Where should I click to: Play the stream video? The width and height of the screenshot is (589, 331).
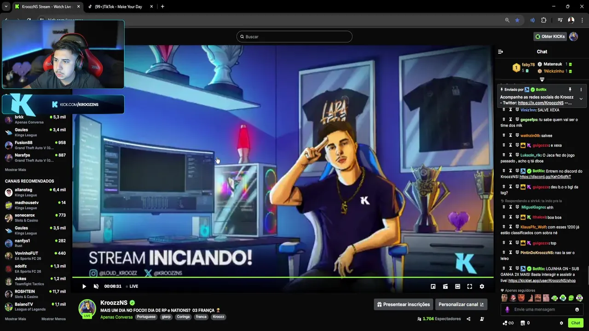tap(84, 286)
